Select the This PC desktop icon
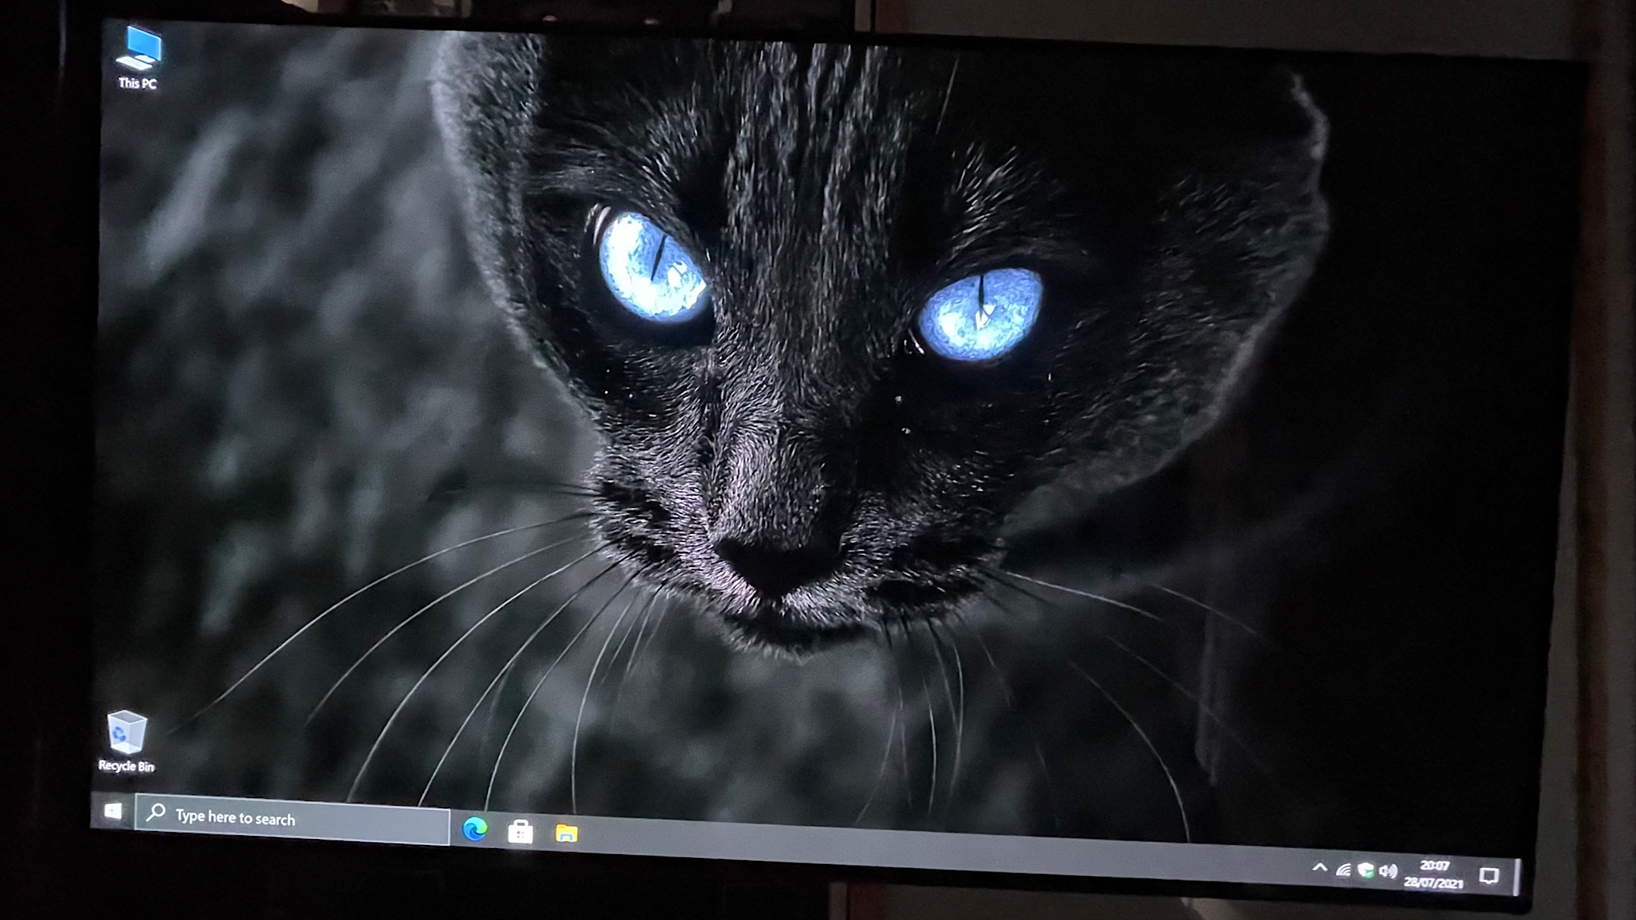This screenshot has height=920, width=1636. click(139, 58)
